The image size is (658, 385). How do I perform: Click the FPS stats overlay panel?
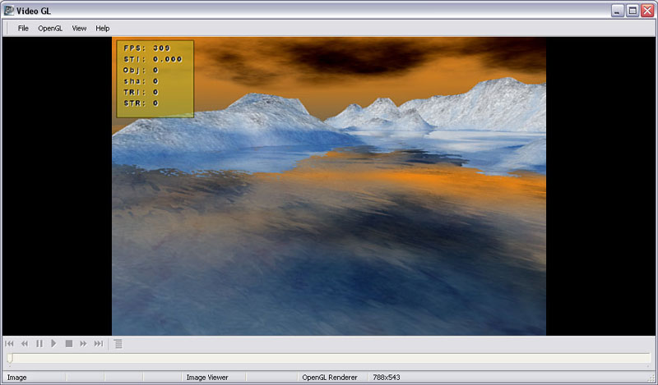(155, 78)
